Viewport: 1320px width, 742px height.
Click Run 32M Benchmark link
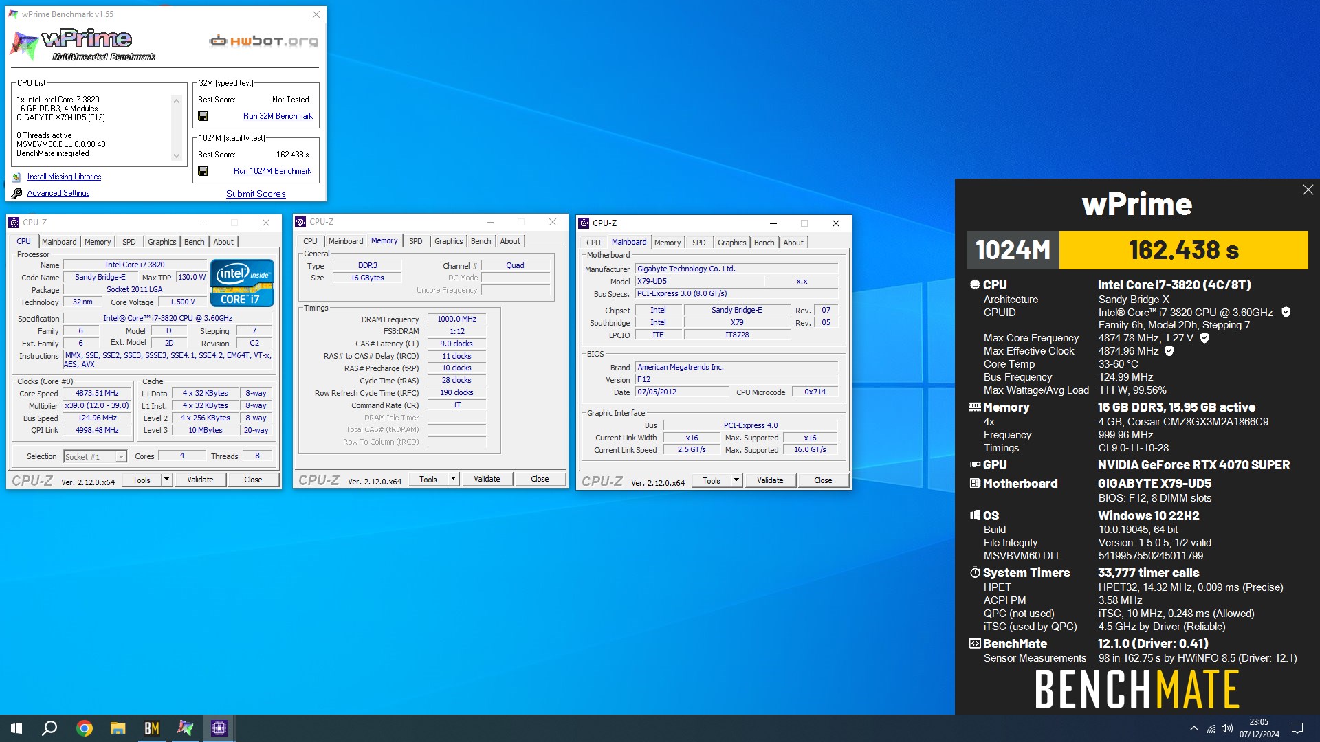(x=278, y=116)
